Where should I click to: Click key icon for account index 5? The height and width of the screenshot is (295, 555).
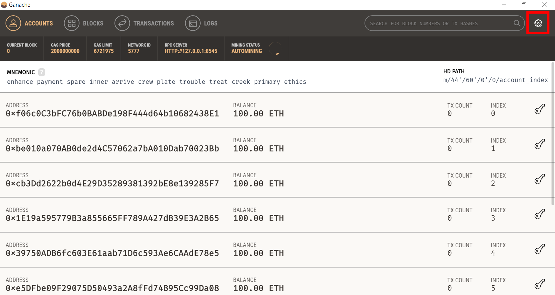click(x=540, y=284)
